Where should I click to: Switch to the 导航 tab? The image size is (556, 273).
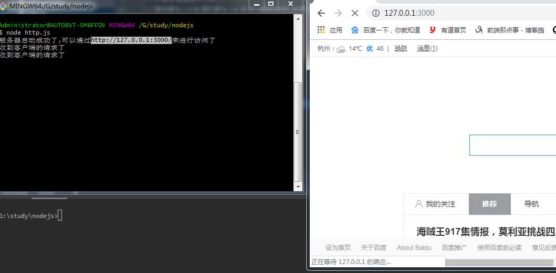532,204
